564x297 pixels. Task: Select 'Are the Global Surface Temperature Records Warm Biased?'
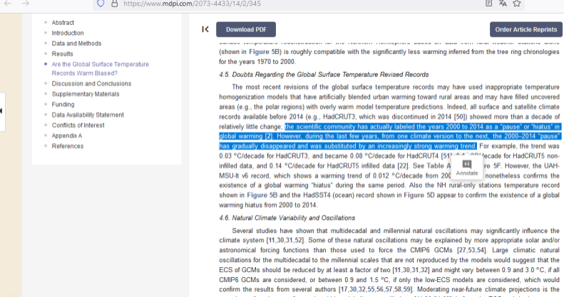101,68
